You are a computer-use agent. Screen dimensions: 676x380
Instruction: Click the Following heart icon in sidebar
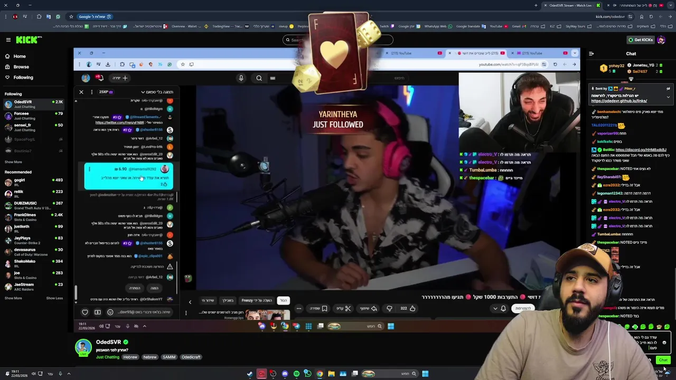pyautogui.click(x=7, y=78)
